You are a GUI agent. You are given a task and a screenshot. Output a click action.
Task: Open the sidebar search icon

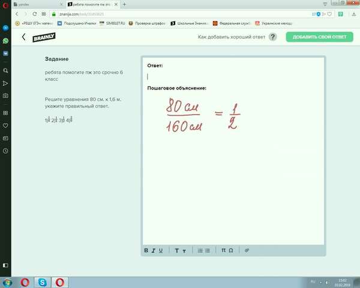(x=5, y=71)
